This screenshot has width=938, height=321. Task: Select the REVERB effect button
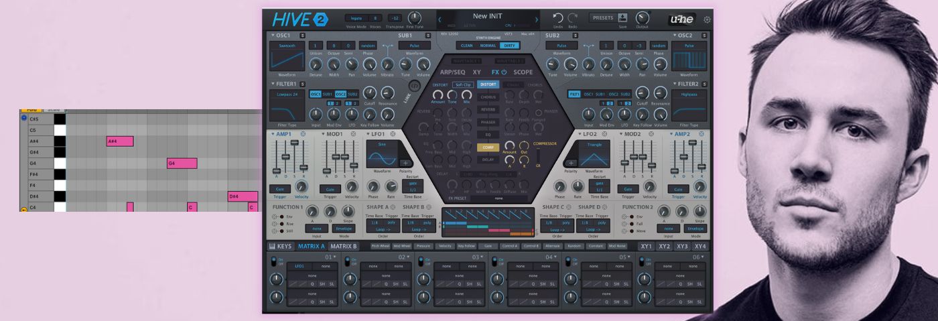point(488,109)
